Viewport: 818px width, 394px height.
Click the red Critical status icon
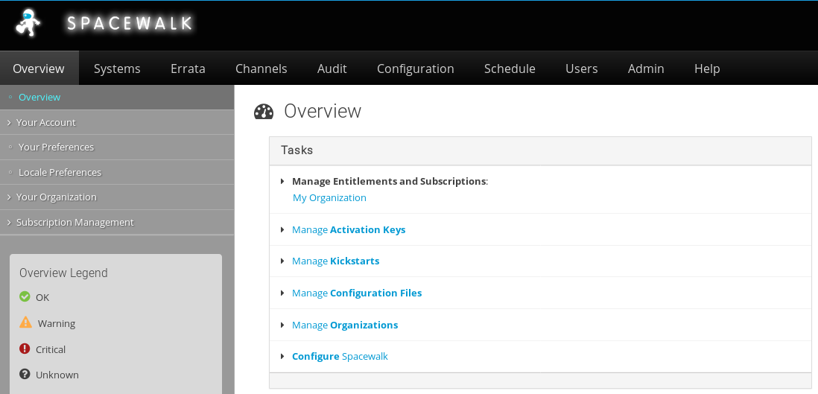tap(25, 349)
